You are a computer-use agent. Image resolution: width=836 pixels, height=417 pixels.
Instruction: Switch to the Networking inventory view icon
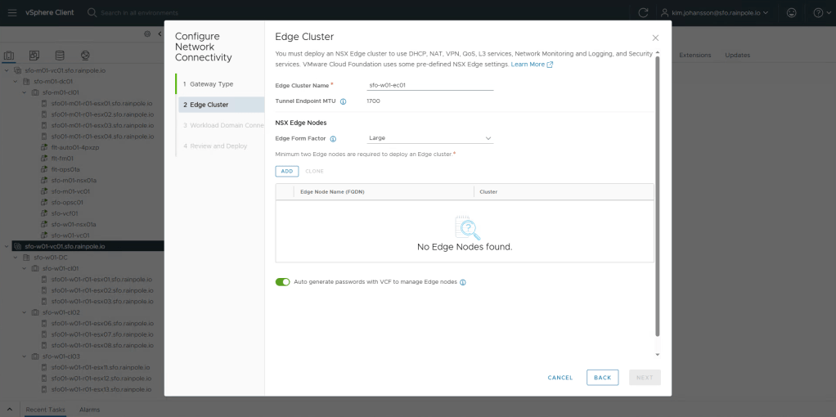(x=83, y=56)
